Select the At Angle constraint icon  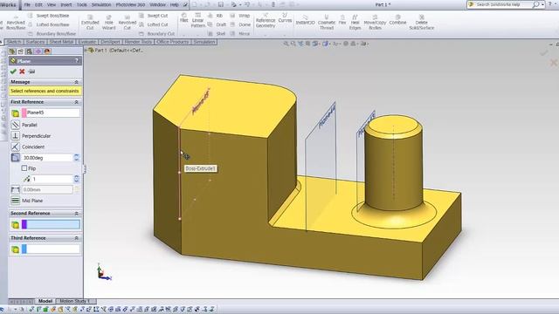[16, 158]
